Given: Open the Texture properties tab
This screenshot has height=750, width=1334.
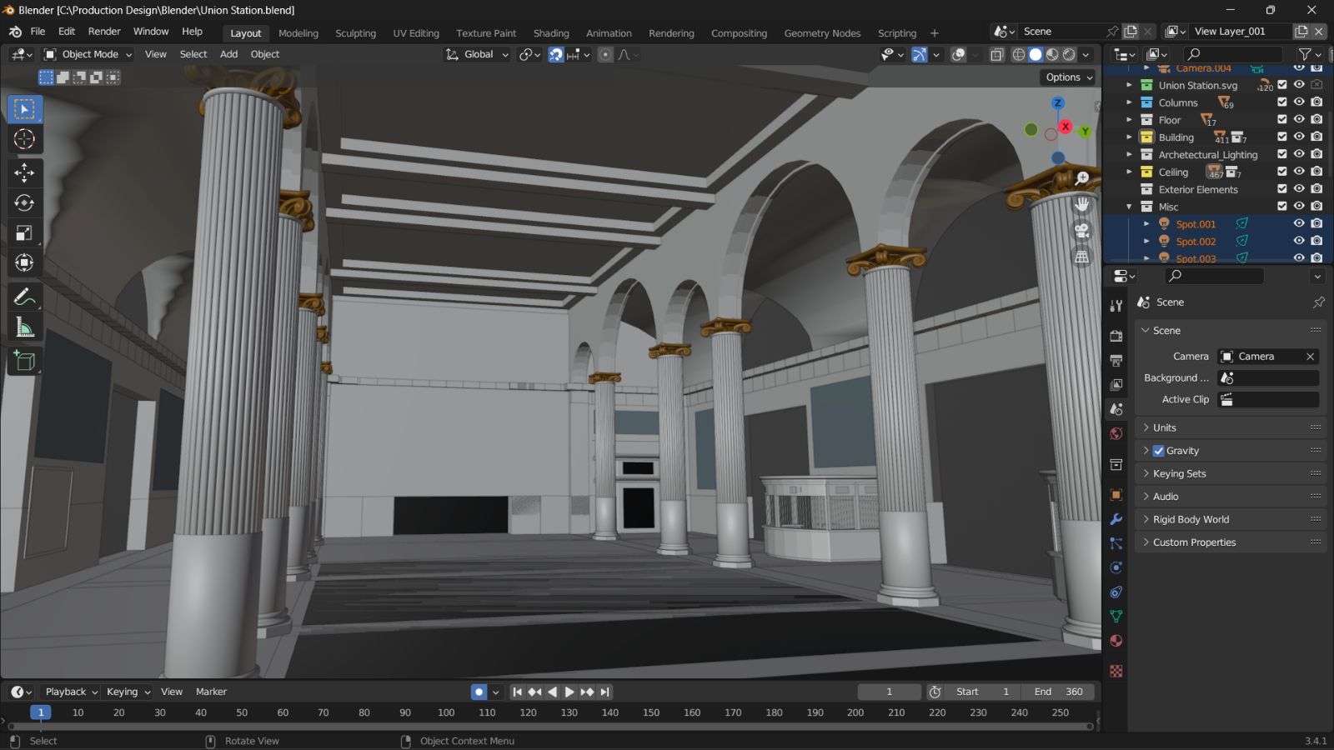Looking at the screenshot, I should 1116,671.
